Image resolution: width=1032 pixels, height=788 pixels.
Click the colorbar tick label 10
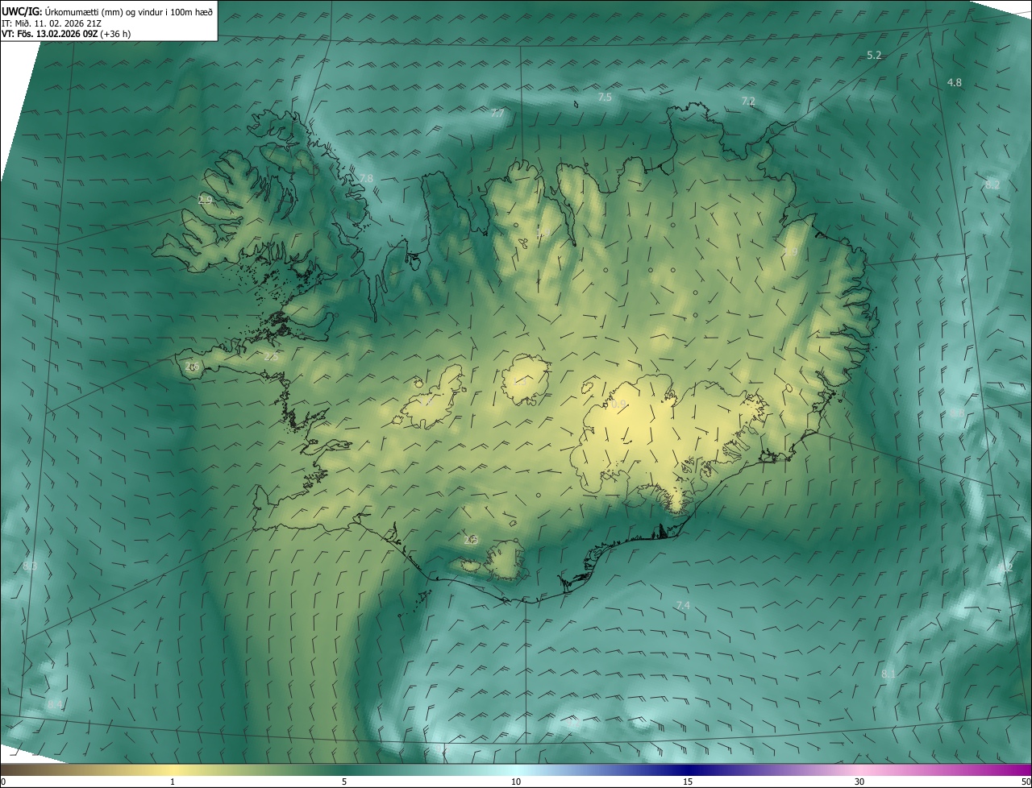(516, 782)
